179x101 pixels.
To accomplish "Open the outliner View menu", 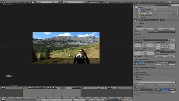I will coord(144,5).
